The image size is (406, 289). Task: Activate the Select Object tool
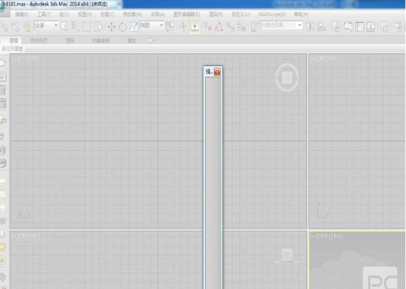click(64, 26)
